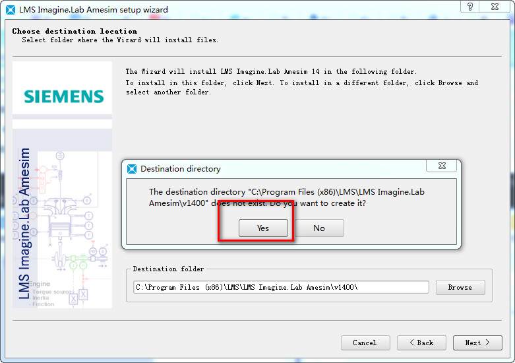Close the Destination directory dialog
Image resolution: width=515 pixels, height=363 pixels.
coord(442,166)
